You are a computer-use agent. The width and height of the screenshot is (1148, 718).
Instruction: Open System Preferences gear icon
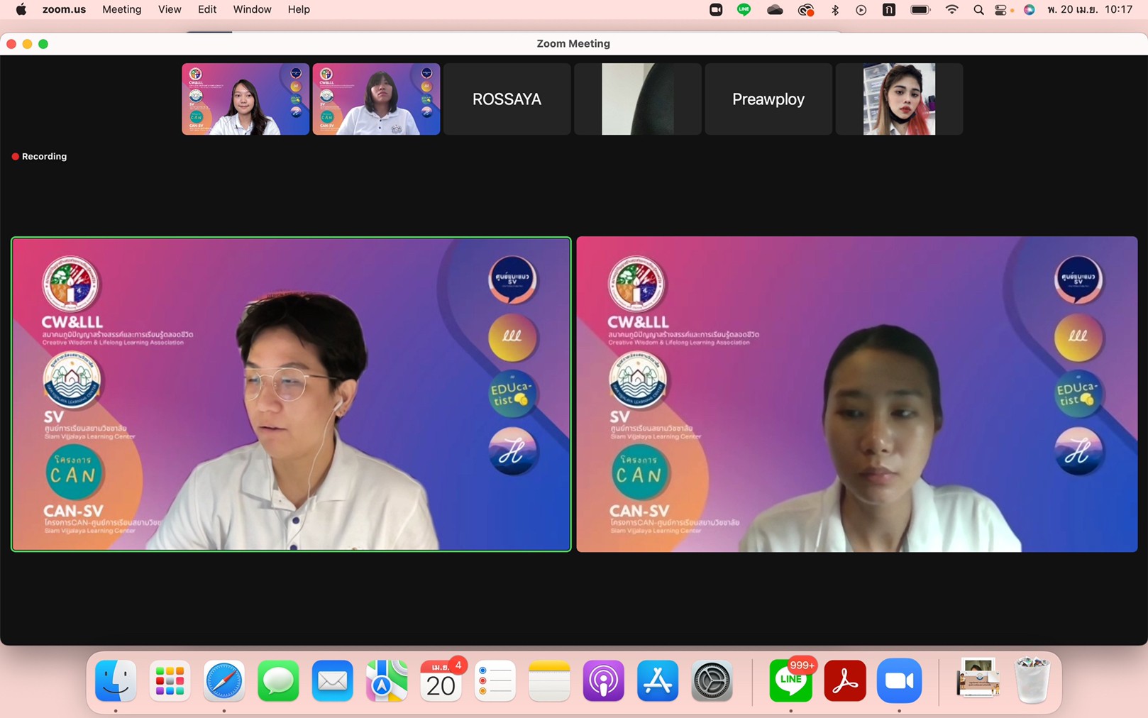coord(712,681)
